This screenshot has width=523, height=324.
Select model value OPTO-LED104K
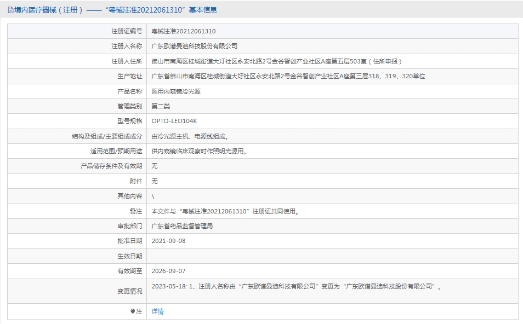click(x=174, y=121)
